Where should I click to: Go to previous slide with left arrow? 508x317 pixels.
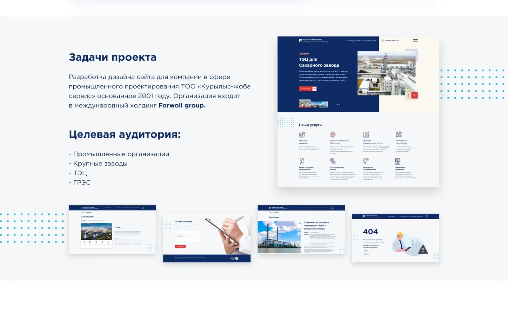click(x=408, y=95)
